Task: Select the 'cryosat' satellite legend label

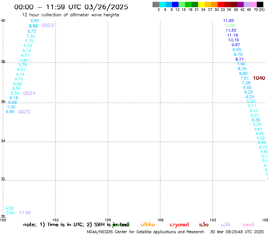Action: coord(180,225)
